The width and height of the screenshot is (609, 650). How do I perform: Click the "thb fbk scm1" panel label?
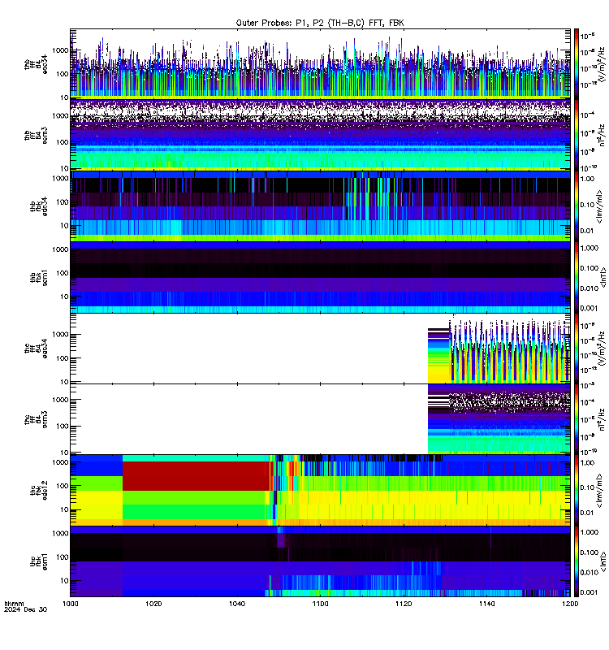39,277
